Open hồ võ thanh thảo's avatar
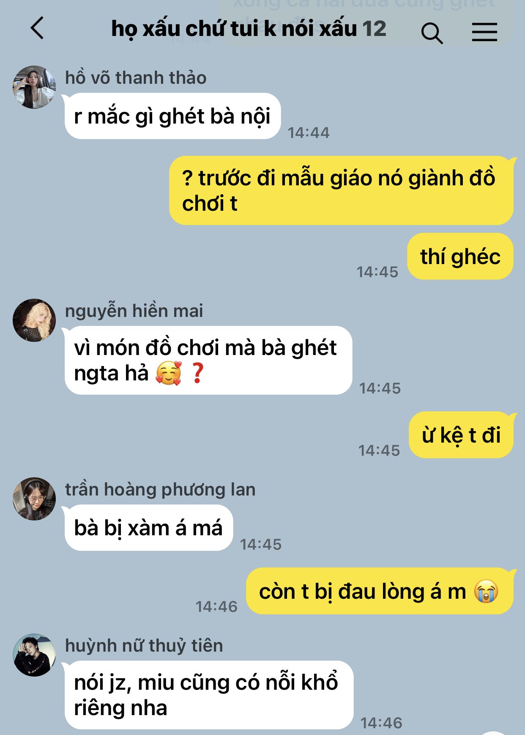The image size is (525, 735). pos(34,87)
